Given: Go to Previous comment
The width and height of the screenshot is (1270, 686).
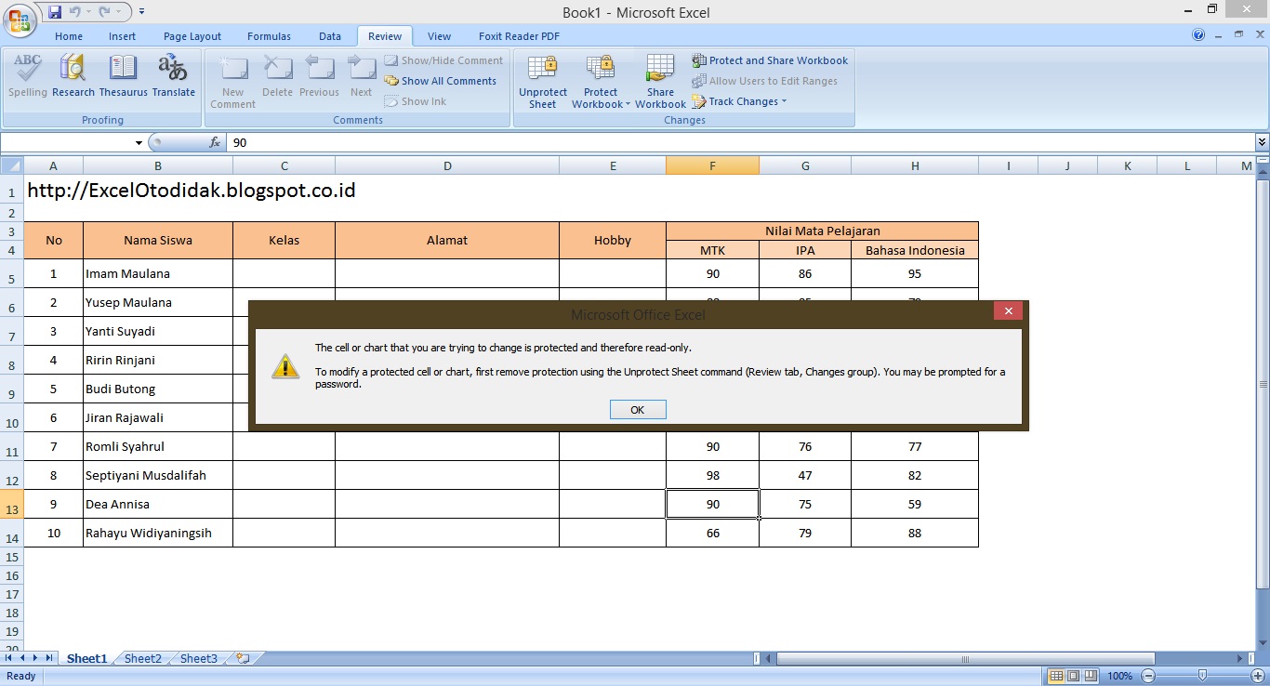Looking at the screenshot, I should tap(319, 76).
